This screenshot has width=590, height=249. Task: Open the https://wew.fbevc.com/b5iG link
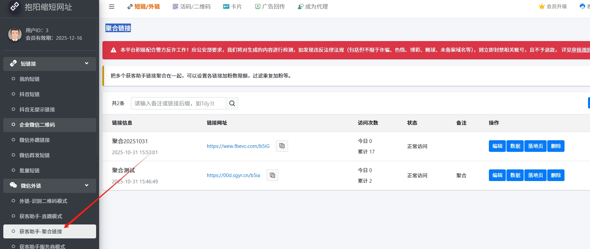pos(238,146)
